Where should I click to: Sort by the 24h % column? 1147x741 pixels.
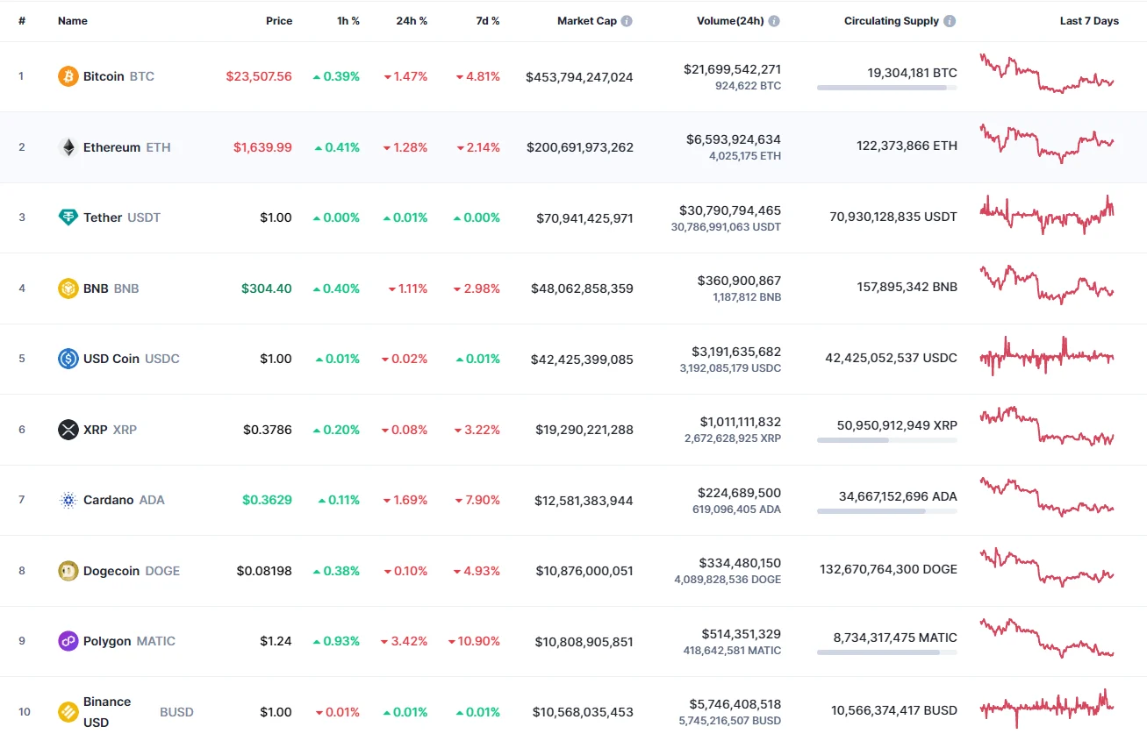412,20
